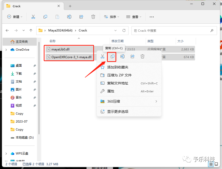This screenshot has width=222, height=169.
Task: Click the toolbar Share icon
Action: (x=81, y=17)
